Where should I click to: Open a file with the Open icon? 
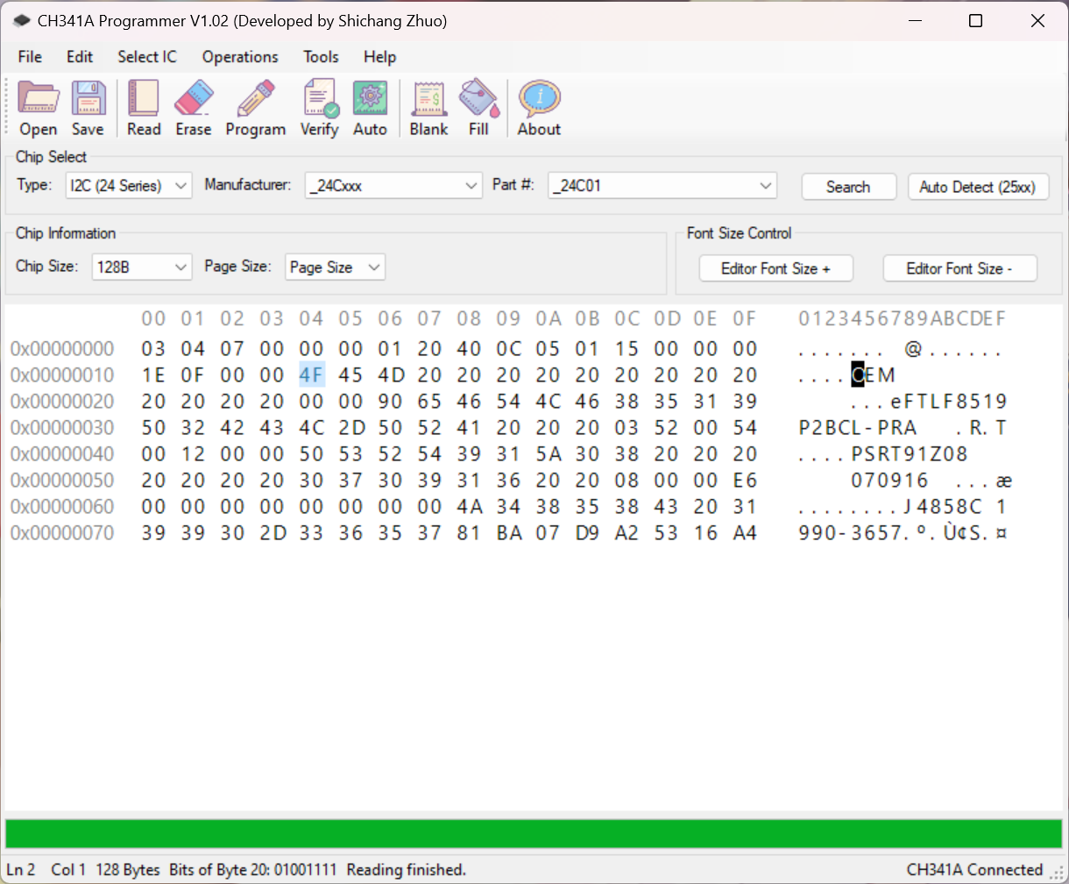click(38, 105)
